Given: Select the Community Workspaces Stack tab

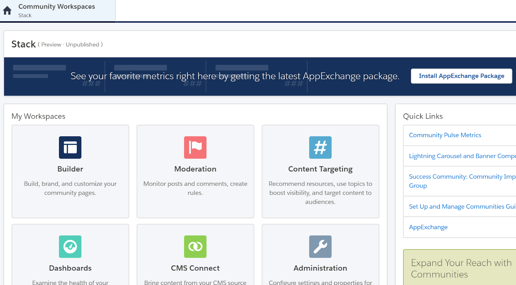Looking at the screenshot, I should pos(58,11).
